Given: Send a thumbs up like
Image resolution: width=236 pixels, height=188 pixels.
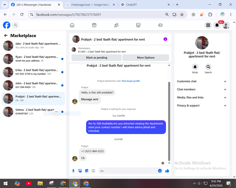Looking at the screenshot, I should 167,171.
